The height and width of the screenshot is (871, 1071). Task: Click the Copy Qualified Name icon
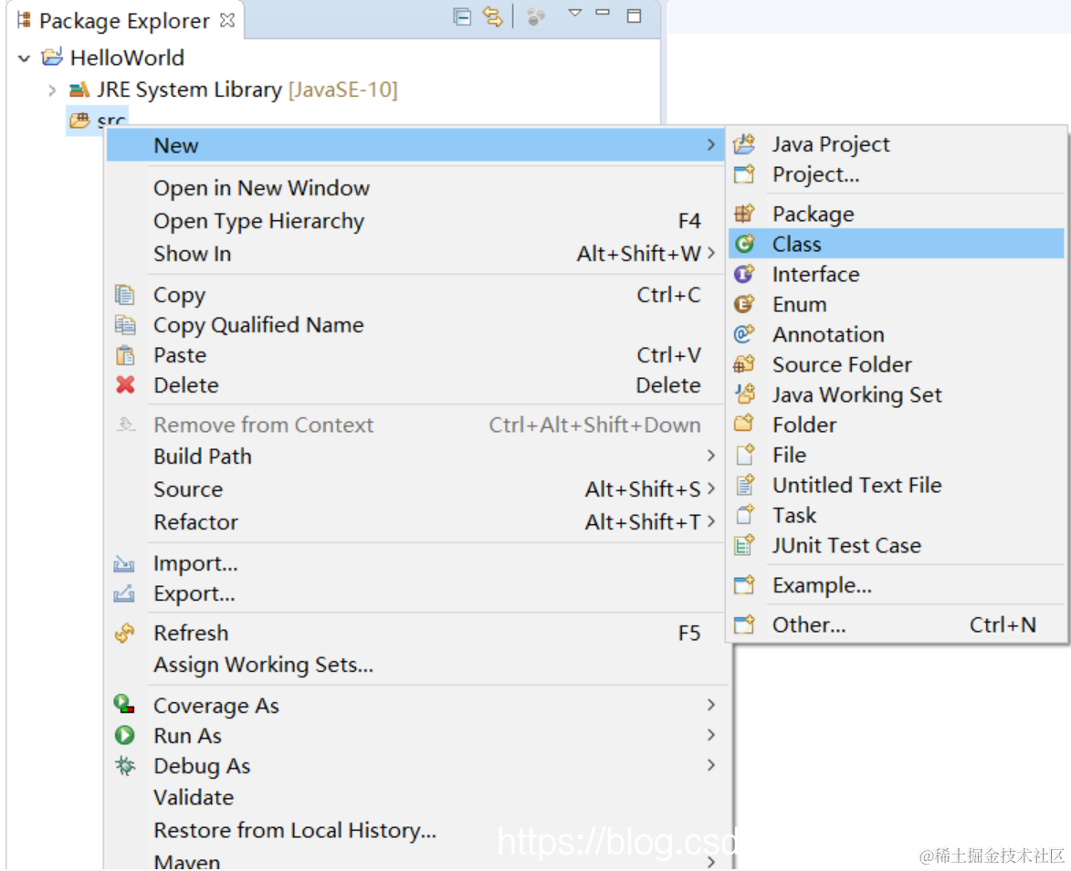click(125, 324)
